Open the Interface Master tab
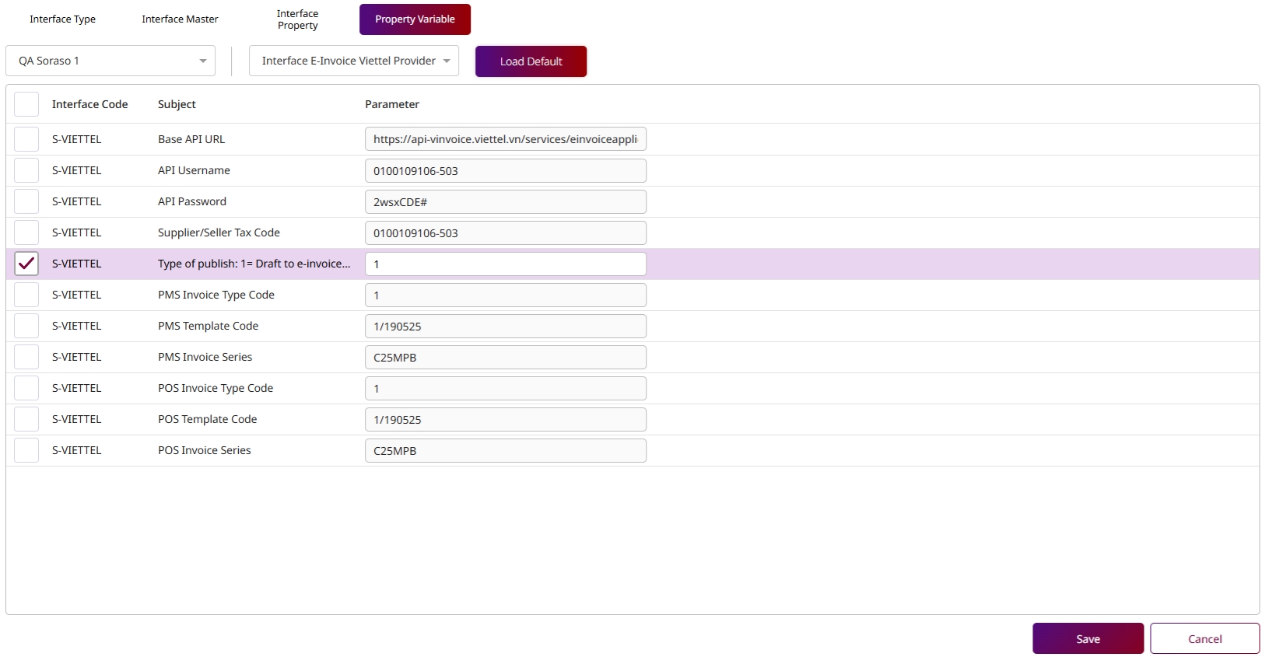The height and width of the screenshot is (657, 1262). click(x=180, y=19)
